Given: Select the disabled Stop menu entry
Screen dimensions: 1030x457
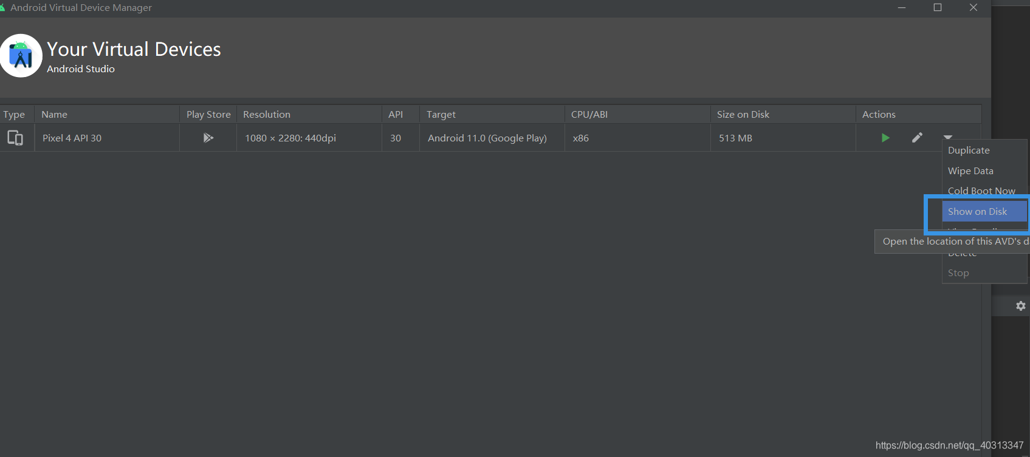Looking at the screenshot, I should click(984, 273).
